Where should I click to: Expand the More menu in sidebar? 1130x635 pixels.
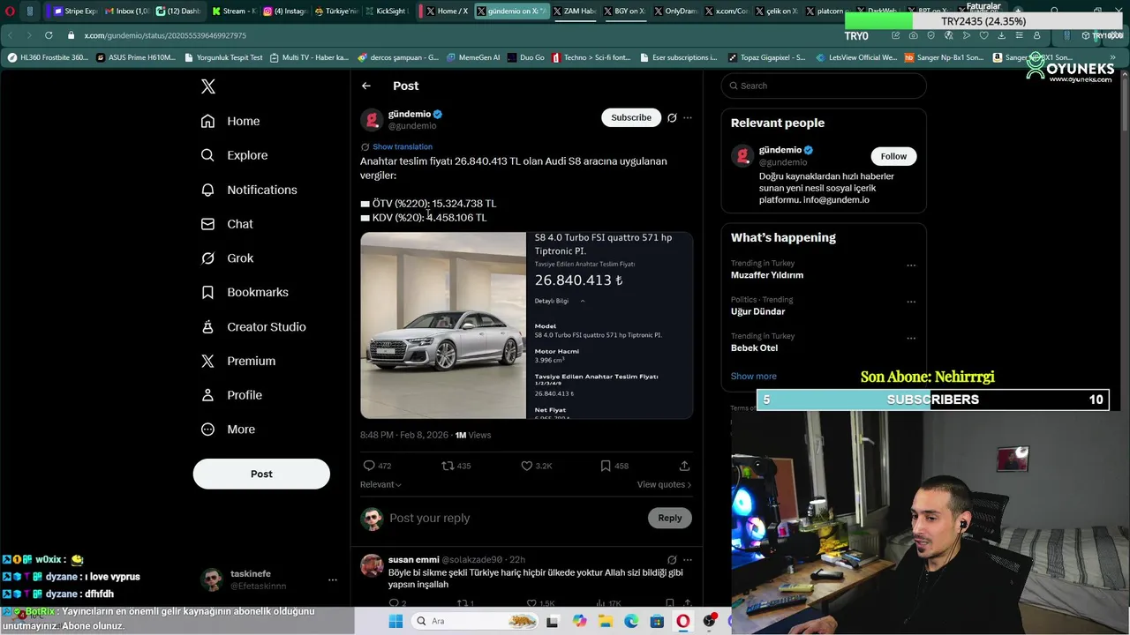click(228, 430)
